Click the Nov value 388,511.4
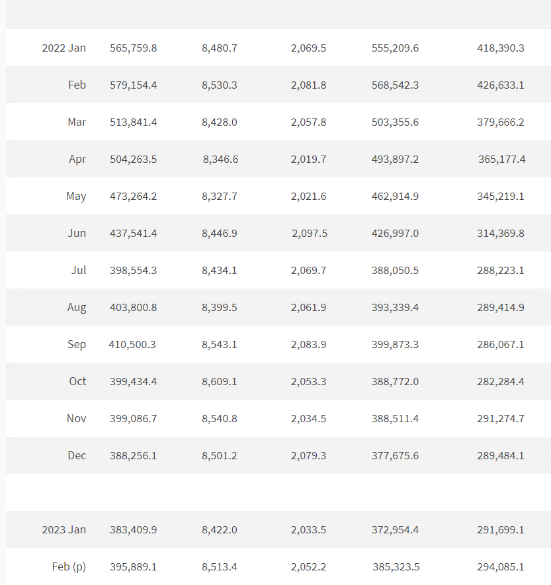The width and height of the screenshot is (551, 585). point(395,419)
